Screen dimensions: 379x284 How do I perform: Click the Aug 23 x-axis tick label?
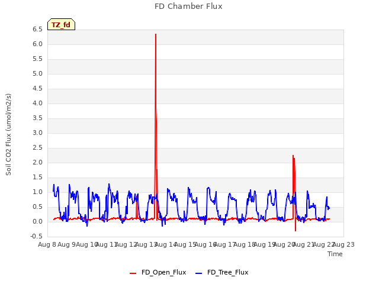tap(343, 244)
